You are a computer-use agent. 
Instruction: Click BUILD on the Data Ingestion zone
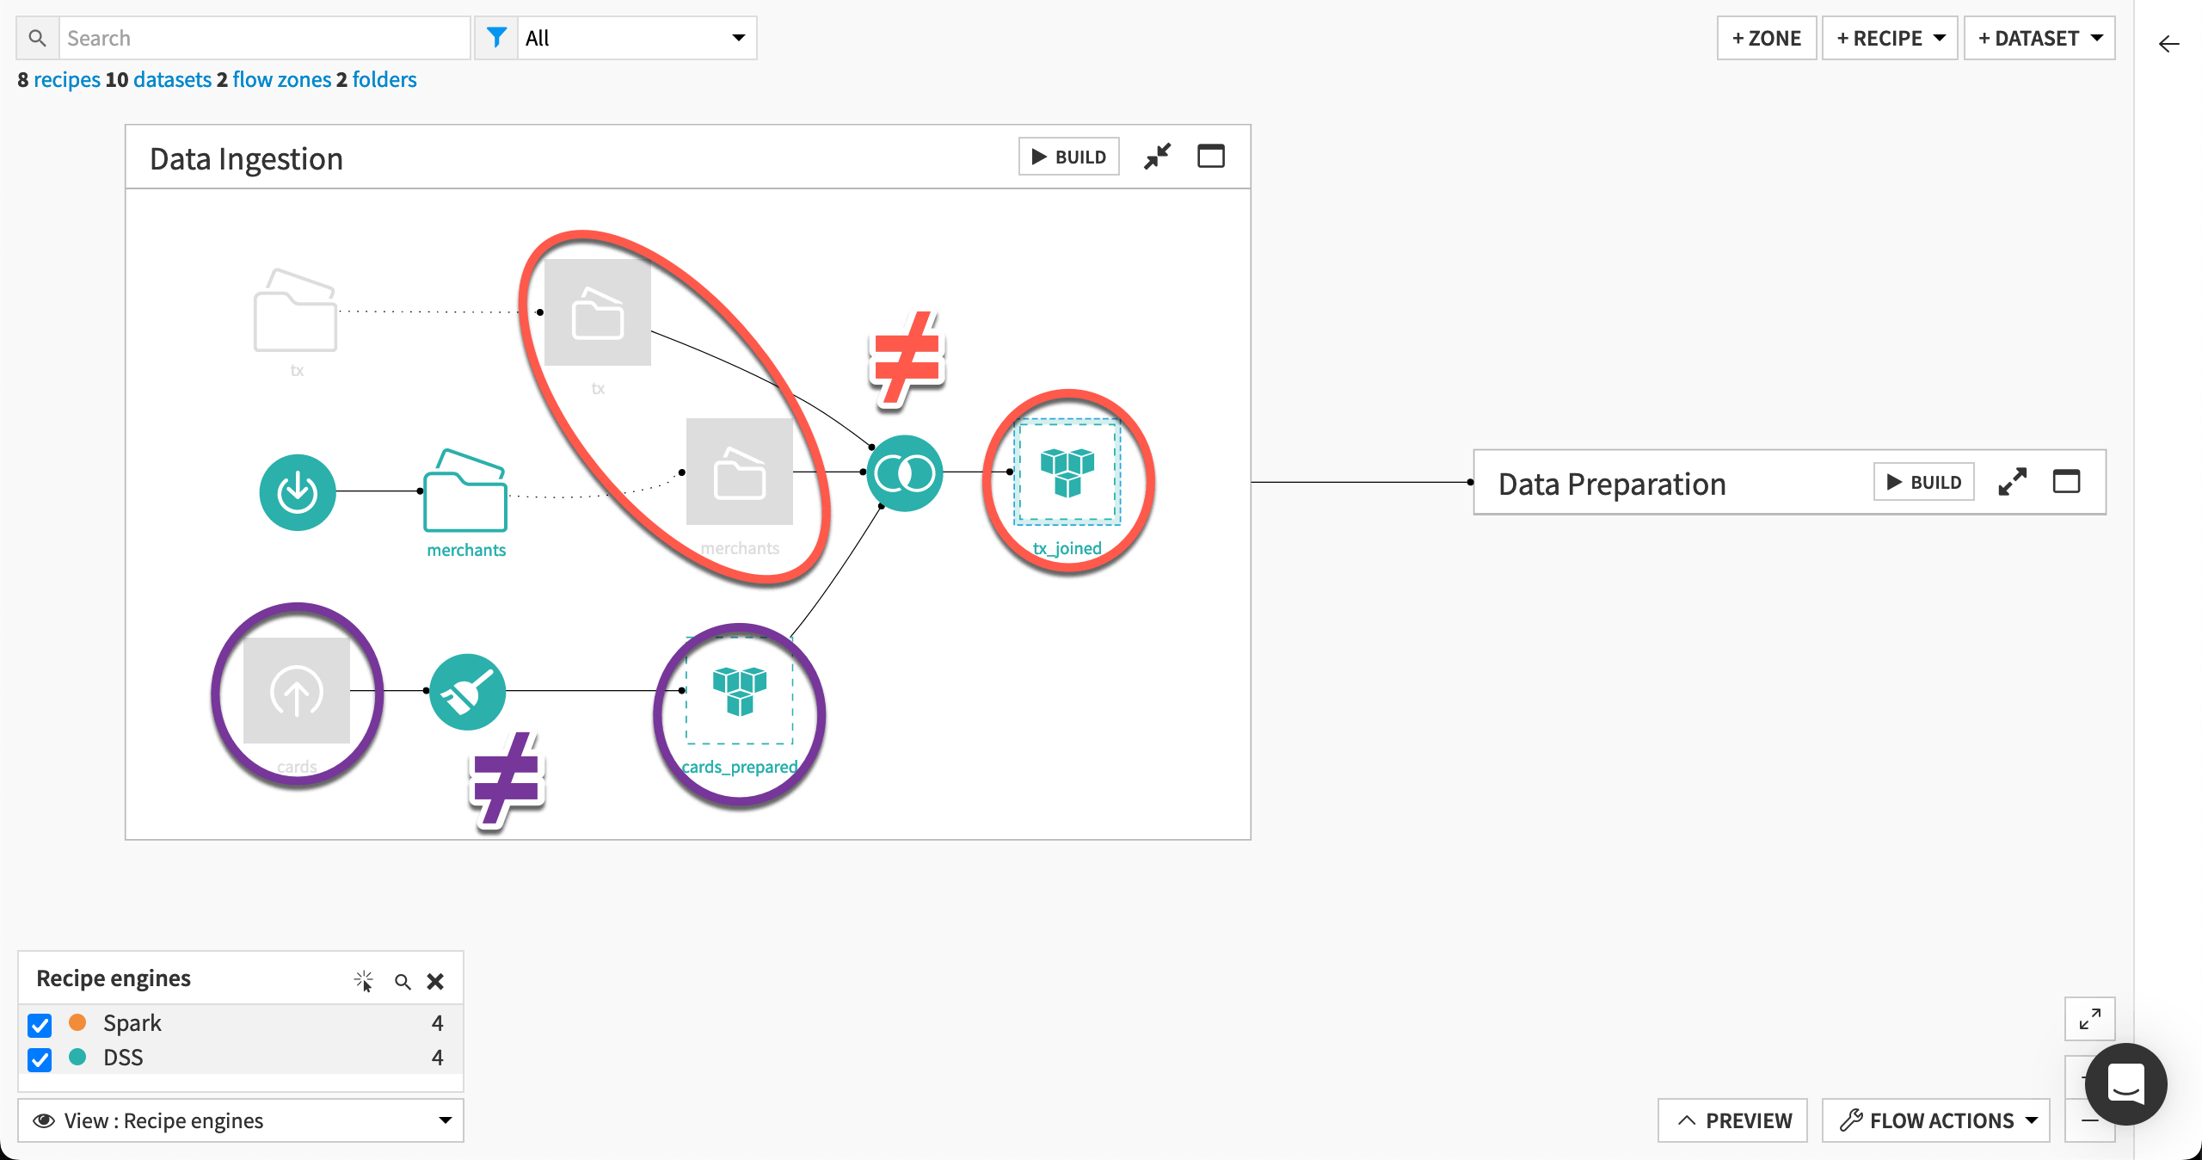1068,157
